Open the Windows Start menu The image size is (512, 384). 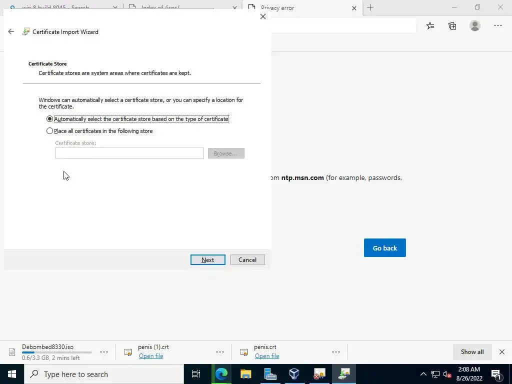pos(12,374)
